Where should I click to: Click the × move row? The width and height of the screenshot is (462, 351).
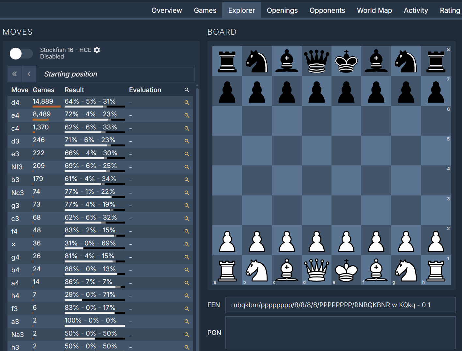(x=100, y=244)
